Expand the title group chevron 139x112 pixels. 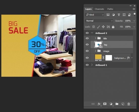pos(95,38)
